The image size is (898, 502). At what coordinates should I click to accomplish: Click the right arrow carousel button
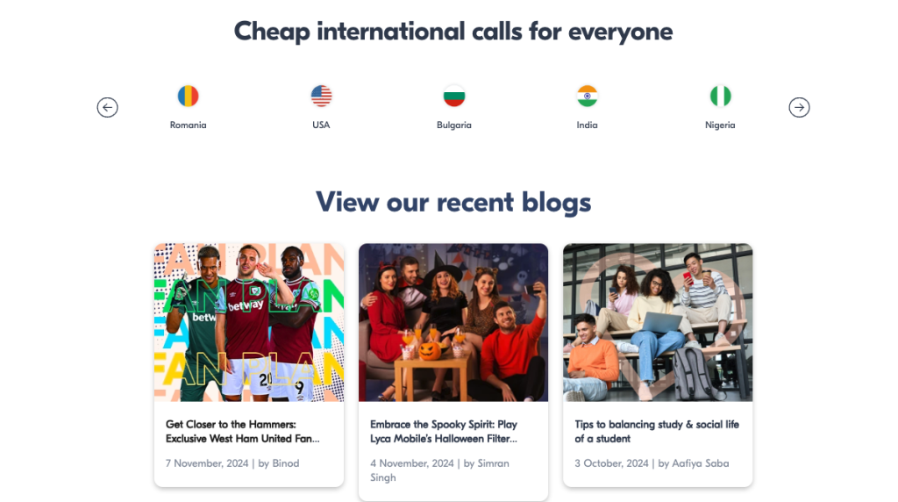click(x=799, y=107)
